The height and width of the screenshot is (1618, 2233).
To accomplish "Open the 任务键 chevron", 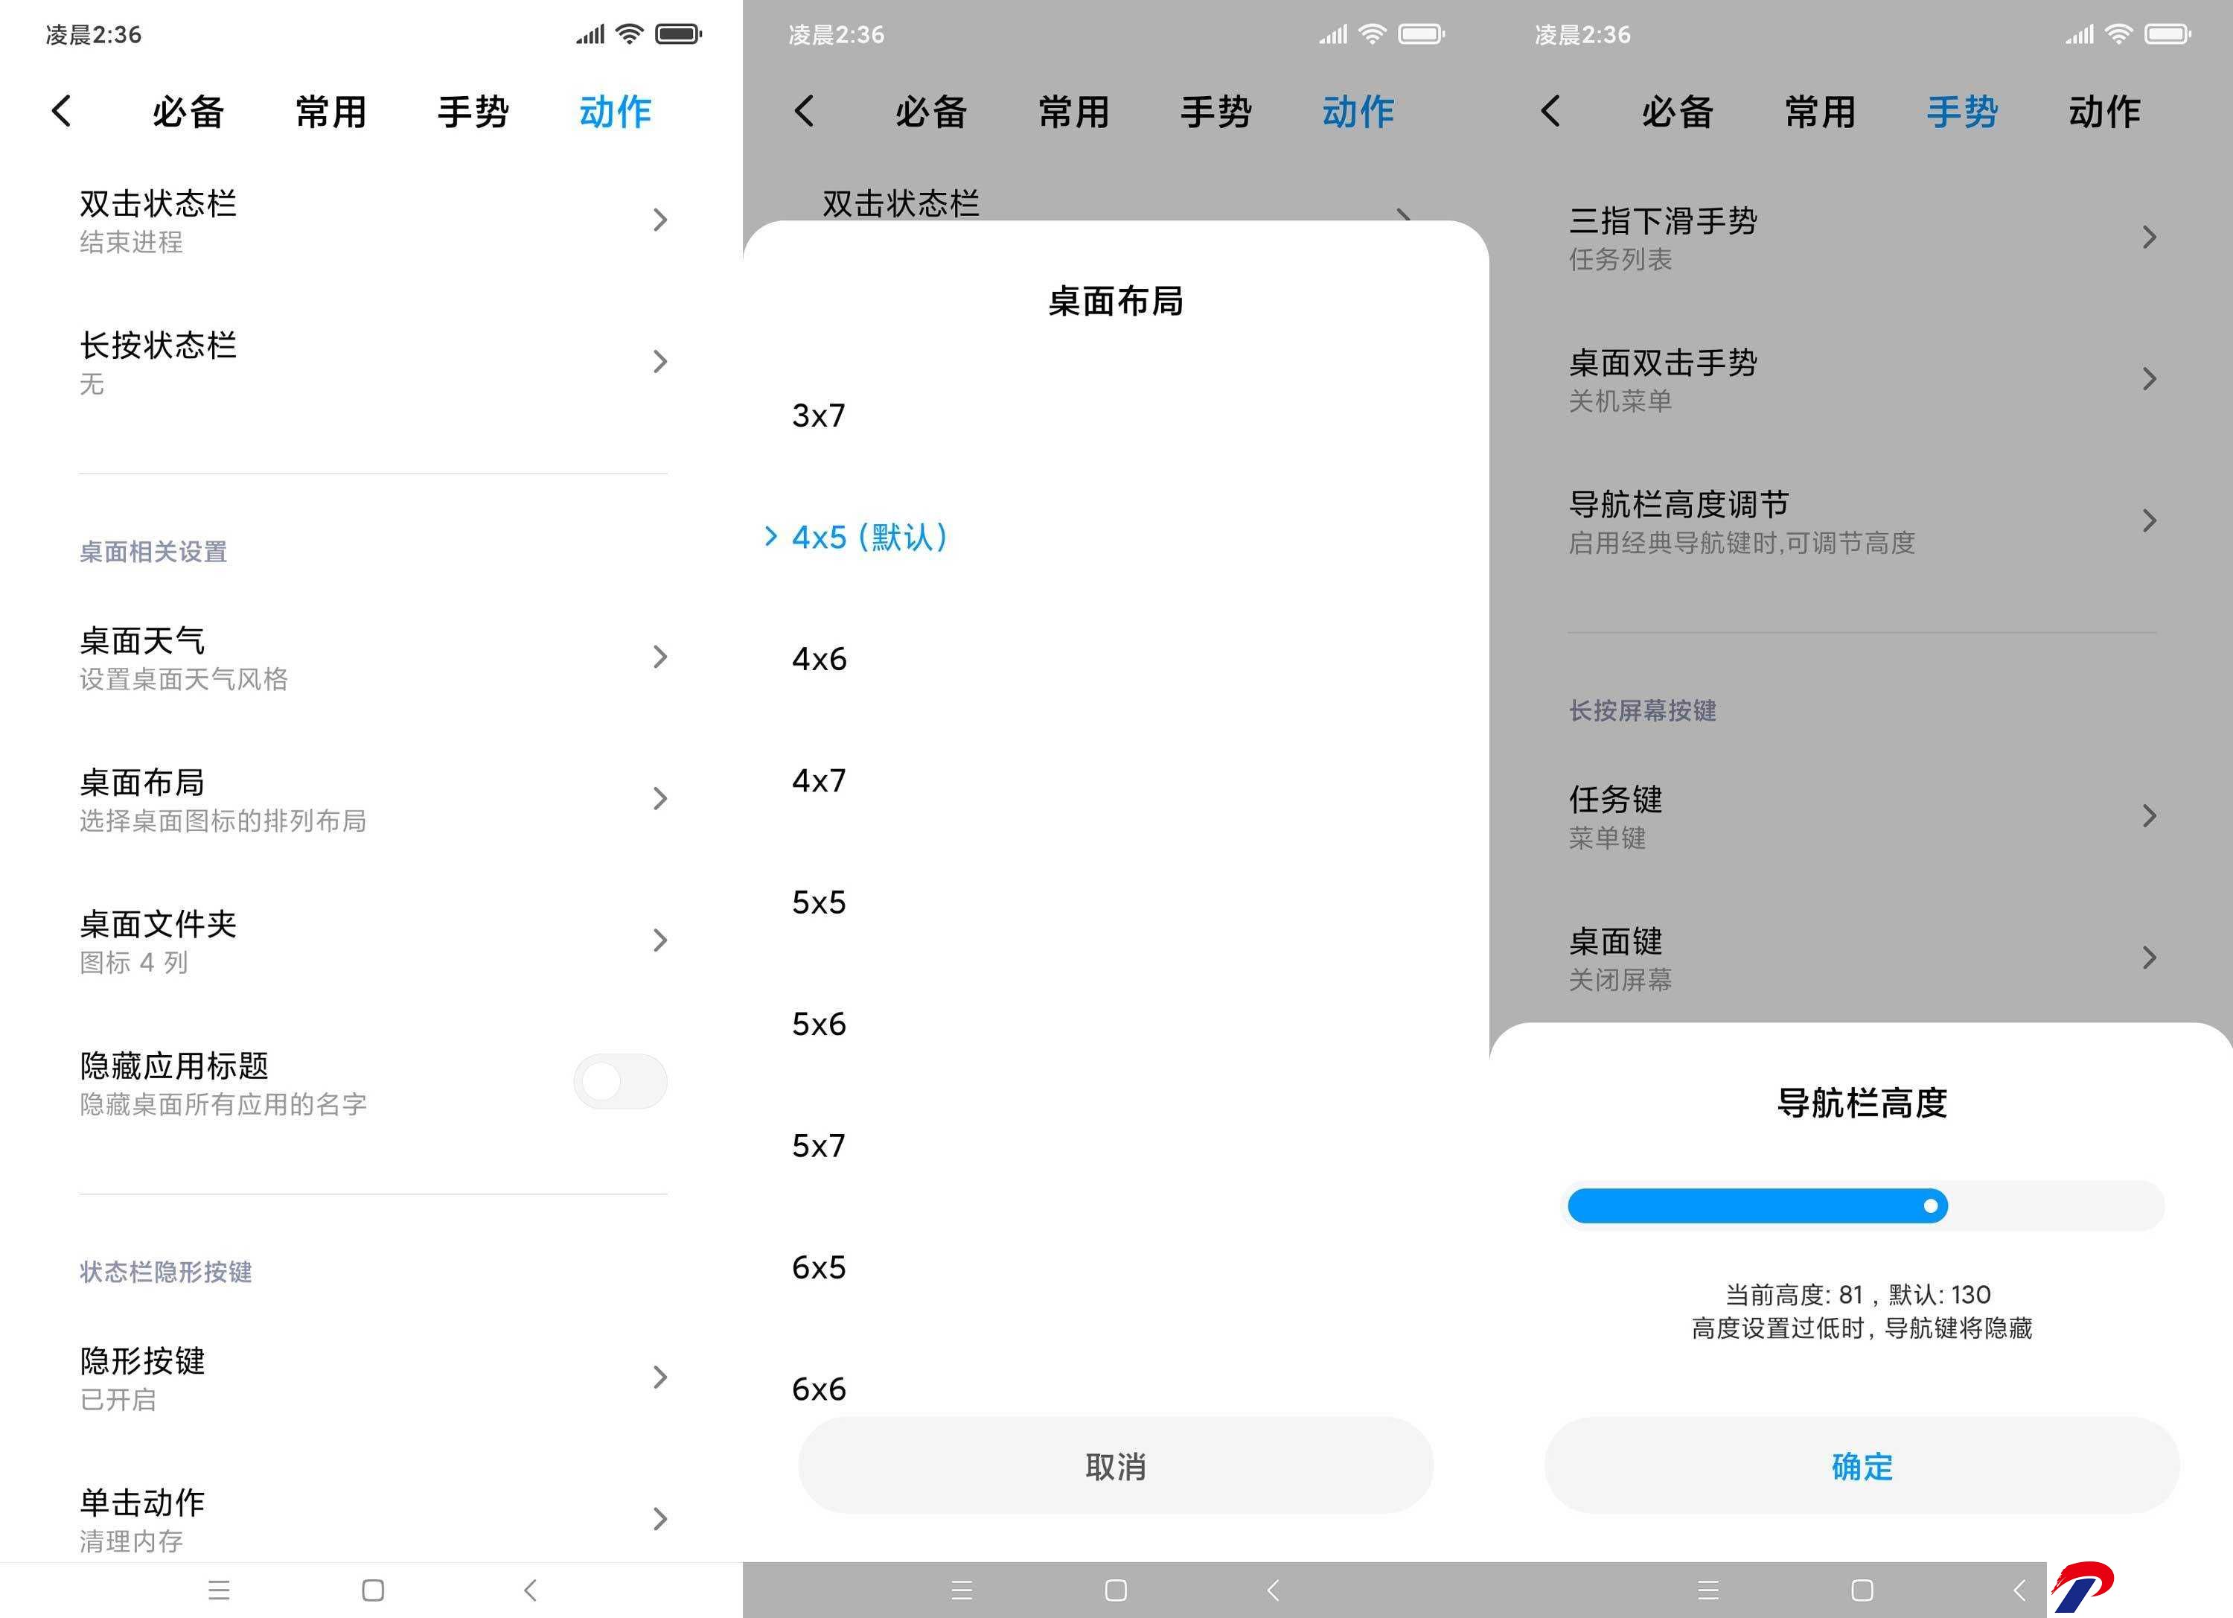I will [x=2150, y=815].
